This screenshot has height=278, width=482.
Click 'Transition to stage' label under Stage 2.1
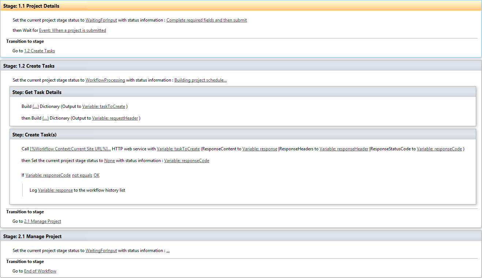(25, 262)
